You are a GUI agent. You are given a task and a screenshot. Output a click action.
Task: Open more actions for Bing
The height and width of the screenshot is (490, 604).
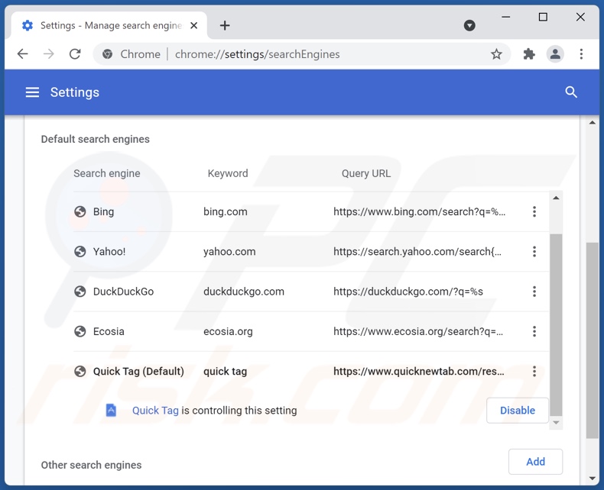pyautogui.click(x=534, y=211)
